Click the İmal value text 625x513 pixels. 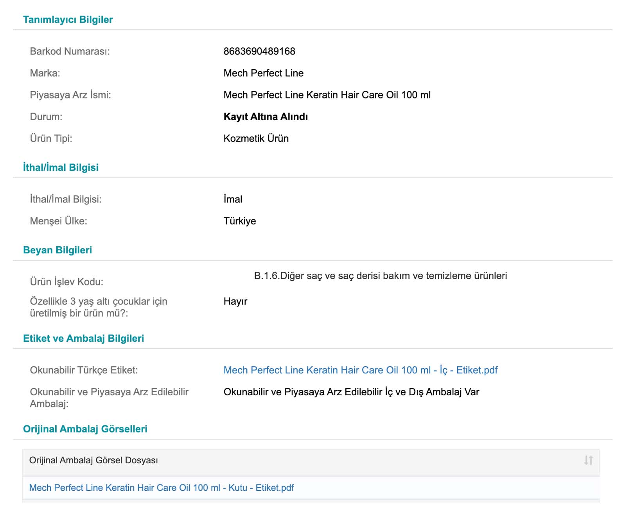click(x=233, y=199)
